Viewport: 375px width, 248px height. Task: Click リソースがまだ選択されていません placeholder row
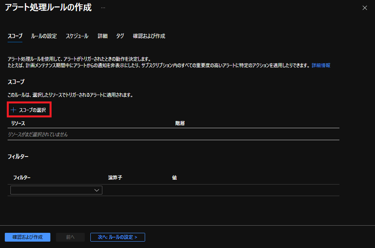coord(174,134)
